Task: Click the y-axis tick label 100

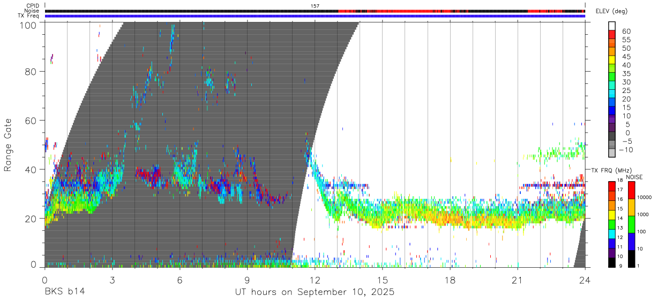Action: [28, 25]
